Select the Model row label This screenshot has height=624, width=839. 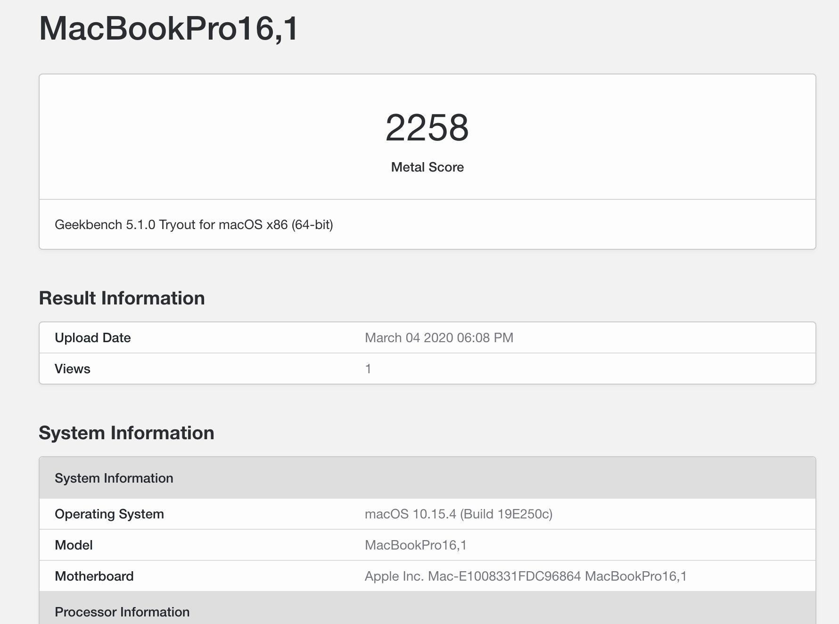pos(74,545)
